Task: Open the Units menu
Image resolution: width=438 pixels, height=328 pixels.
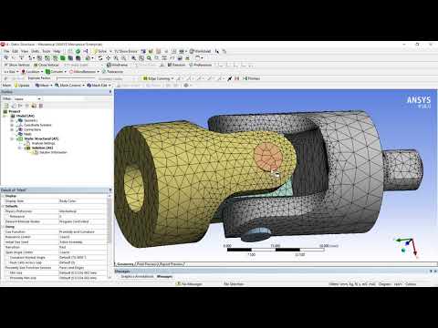Action: pyautogui.click(x=36, y=51)
